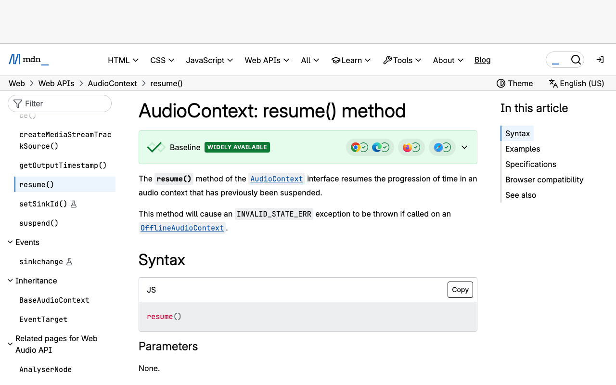Image resolution: width=616 pixels, height=385 pixels.
Task: Click the Baseline checkmark icon
Action: pos(156,147)
